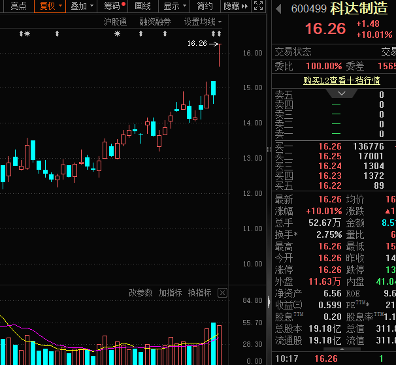Image resolution: width=396 pixels, height=365 pixels.
Task: Click the 融资融券 margin trading label
Action: point(156,22)
